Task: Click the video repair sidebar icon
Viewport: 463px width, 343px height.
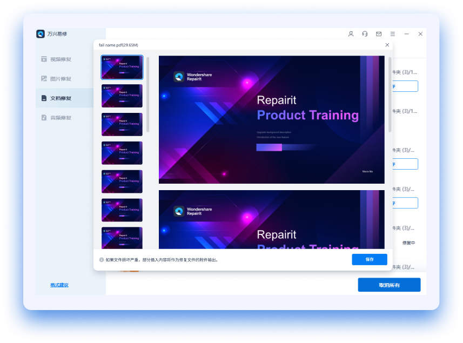Action: (44, 59)
